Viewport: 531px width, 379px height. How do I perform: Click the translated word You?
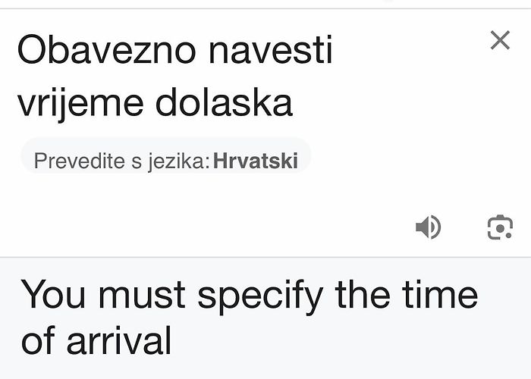pos(53,294)
